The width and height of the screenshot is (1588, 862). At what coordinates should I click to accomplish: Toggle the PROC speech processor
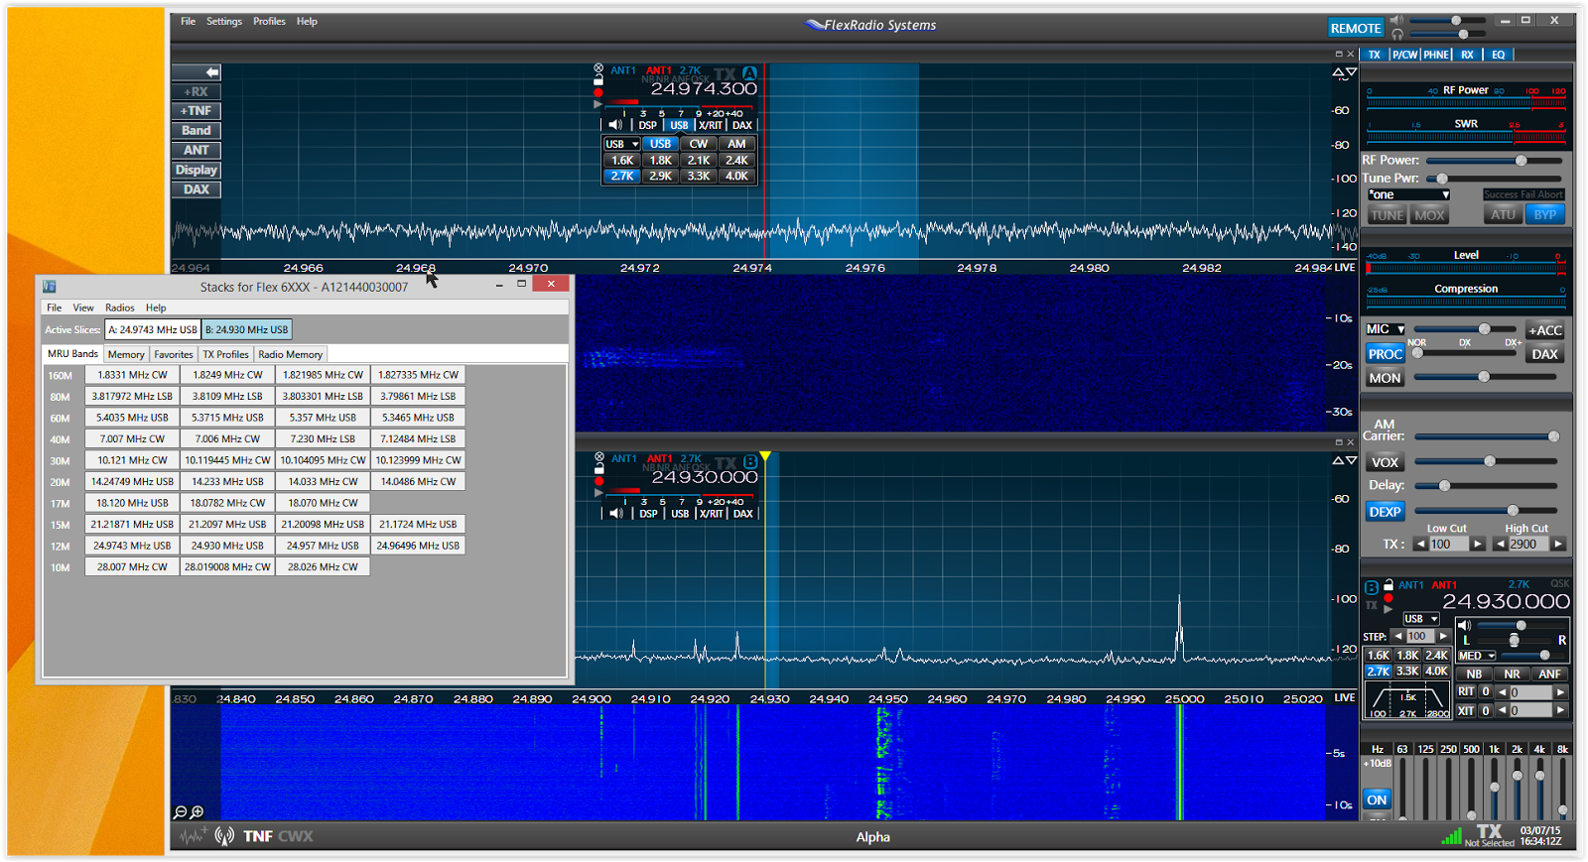click(1385, 354)
